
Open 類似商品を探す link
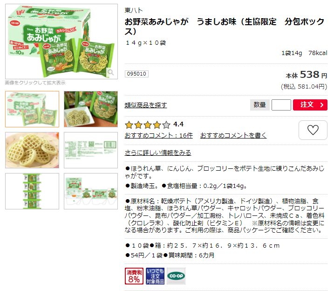tap(146, 105)
